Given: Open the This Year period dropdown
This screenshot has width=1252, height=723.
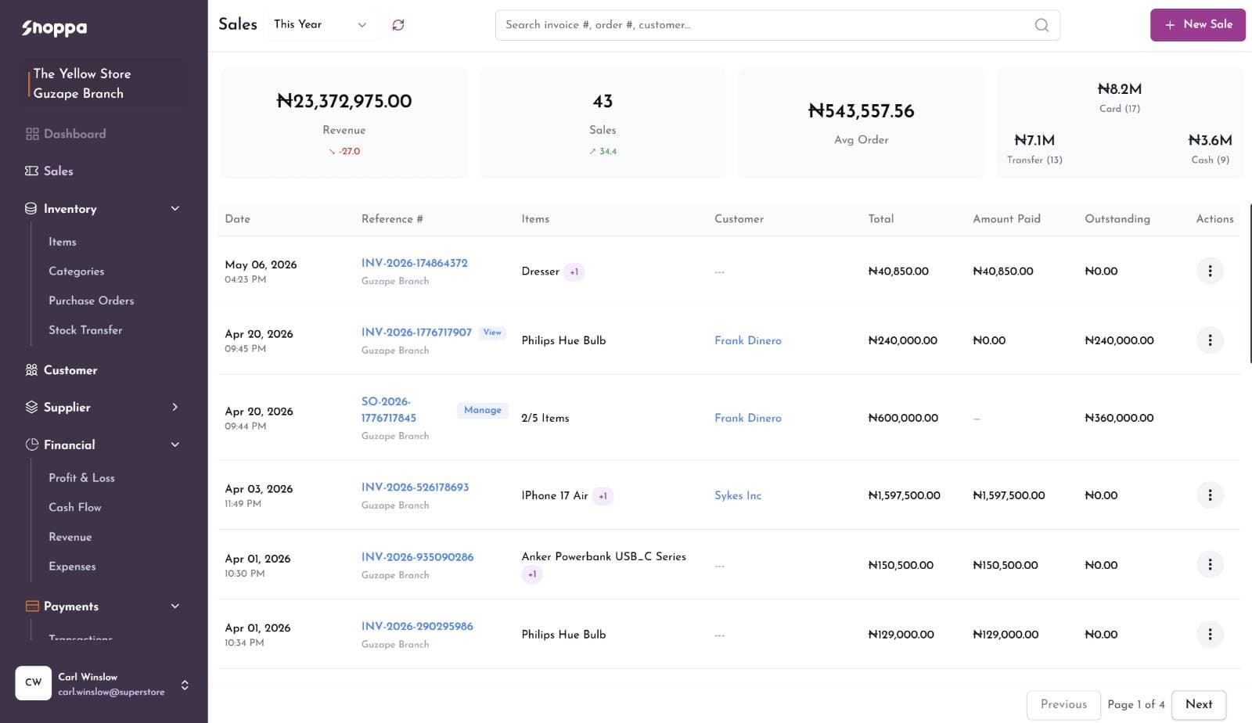Looking at the screenshot, I should 320,25.
